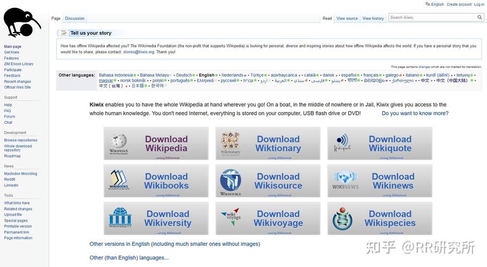This screenshot has width=487, height=267.
Task: Switch language to Deutsch
Action: [184, 75]
